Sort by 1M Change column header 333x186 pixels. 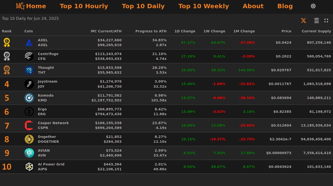[244, 31]
